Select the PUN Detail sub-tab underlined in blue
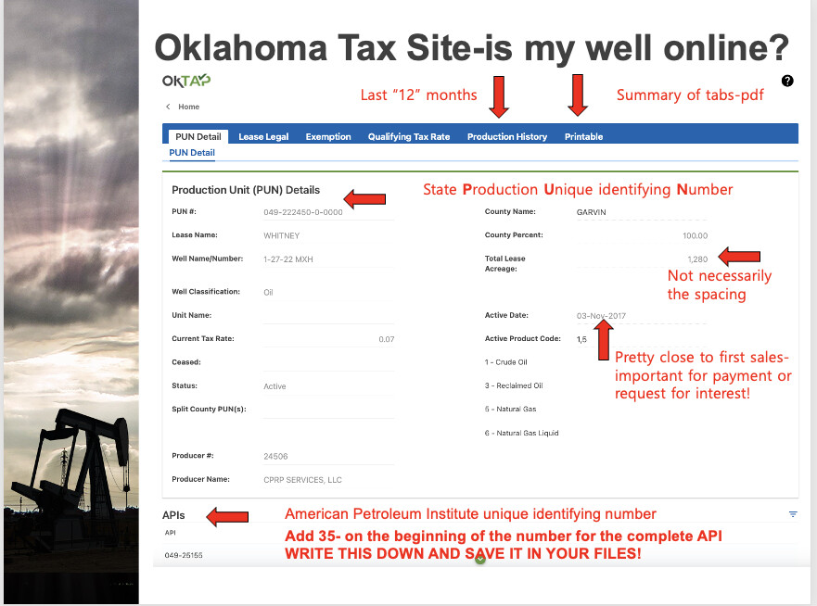The height and width of the screenshot is (606, 817). [x=191, y=153]
